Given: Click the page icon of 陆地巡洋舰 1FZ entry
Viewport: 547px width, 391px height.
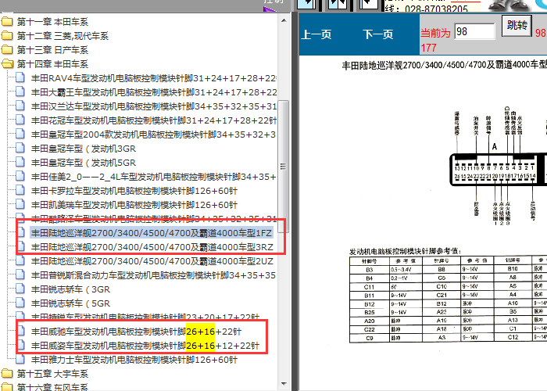Looking at the screenshot, I should click(x=20, y=232).
